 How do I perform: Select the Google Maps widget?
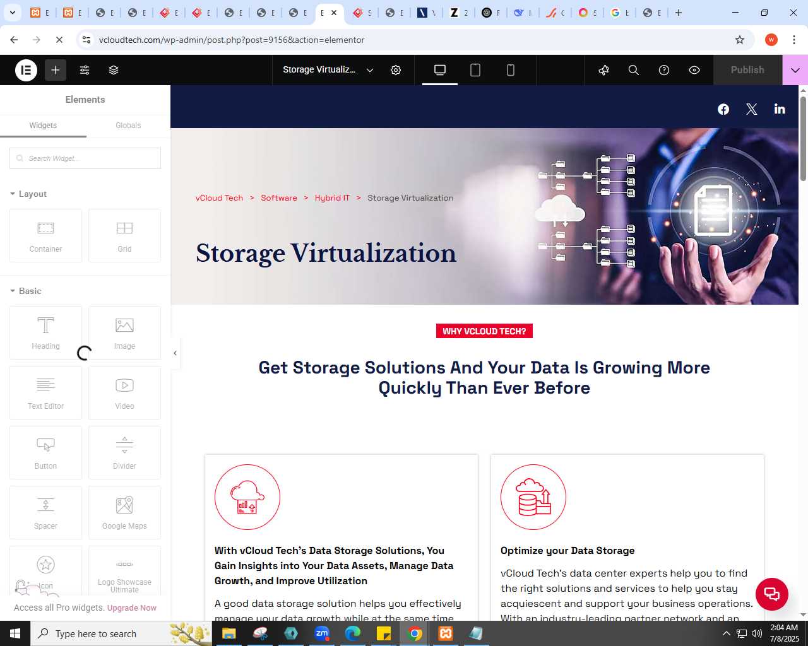pos(124,512)
